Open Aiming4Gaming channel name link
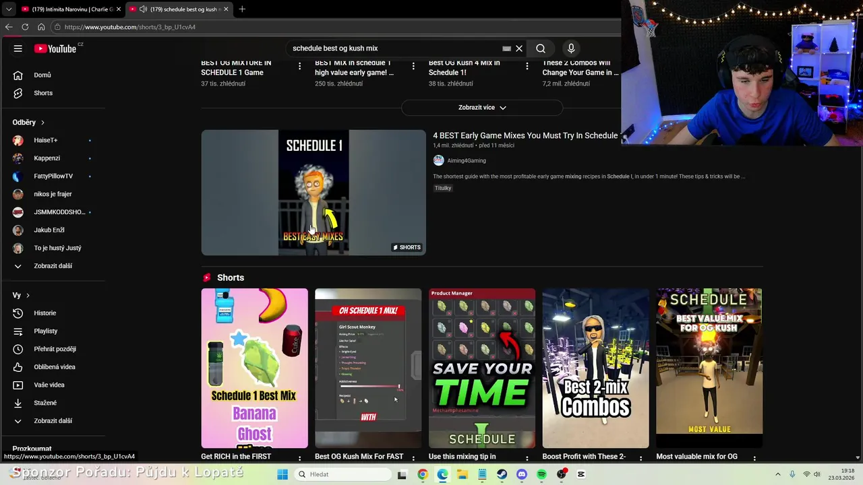 467,160
